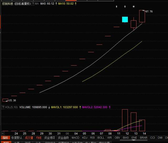Switch to the KDJ indicator tab
Image resolution: width=168 pixels, height=143 pixels.
pos(85,138)
